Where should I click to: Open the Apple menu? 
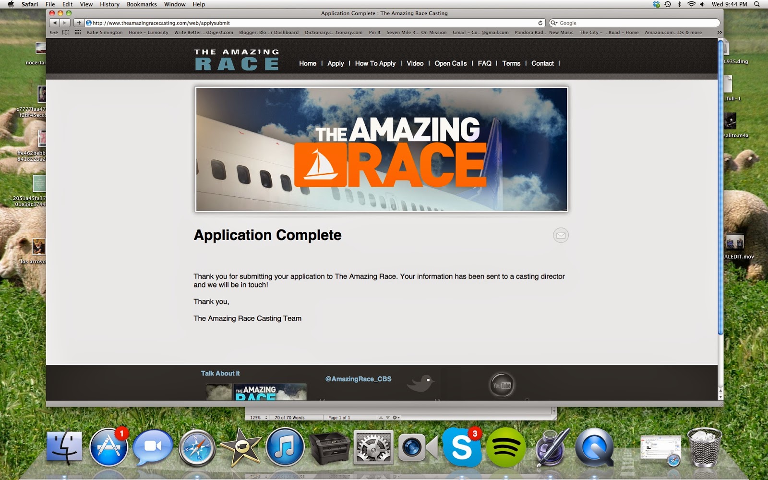[x=11, y=4]
